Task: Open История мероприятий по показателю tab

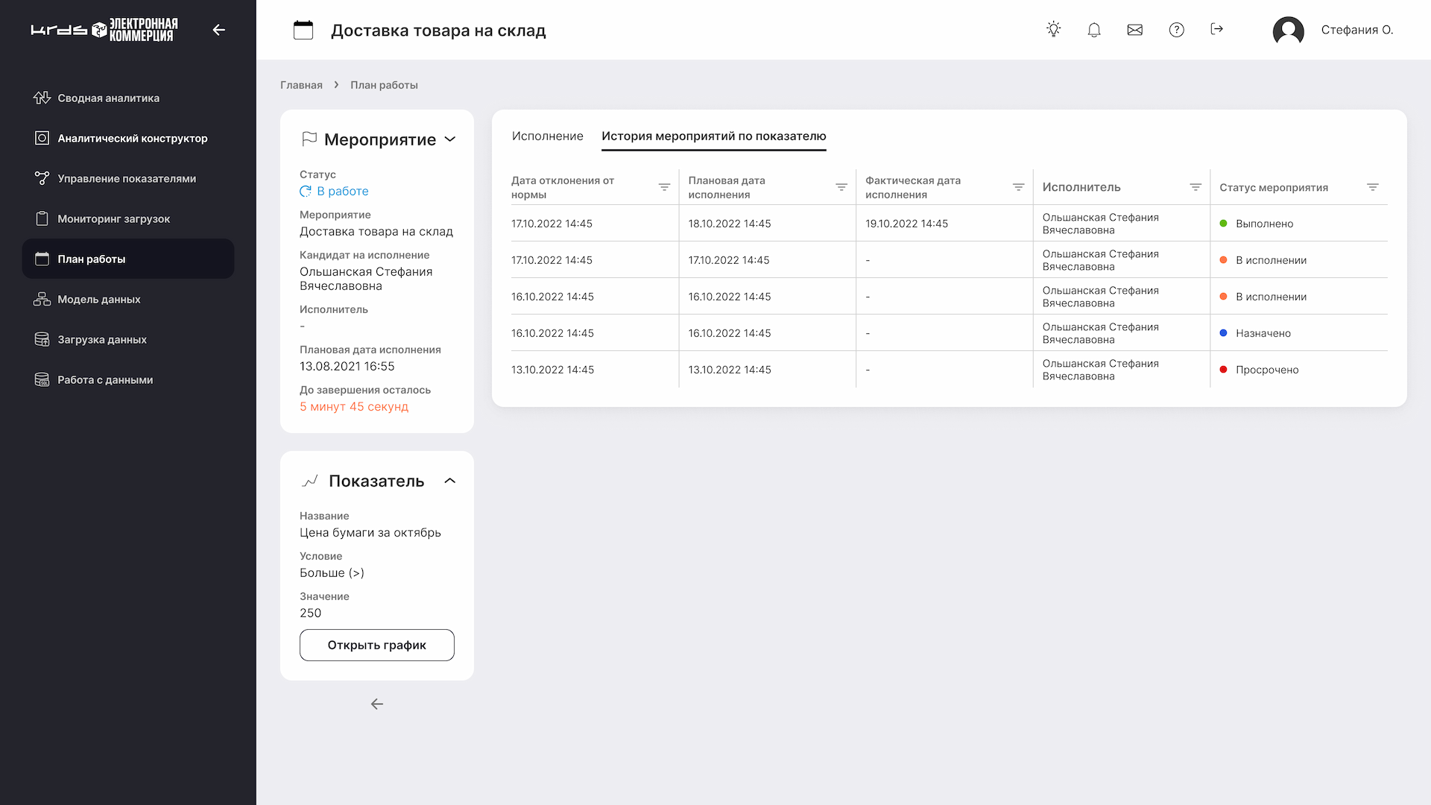Action: [713, 136]
